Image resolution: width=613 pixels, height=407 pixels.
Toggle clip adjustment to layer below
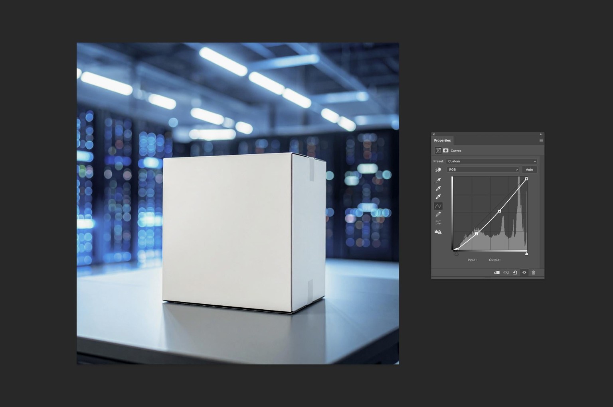coord(497,273)
